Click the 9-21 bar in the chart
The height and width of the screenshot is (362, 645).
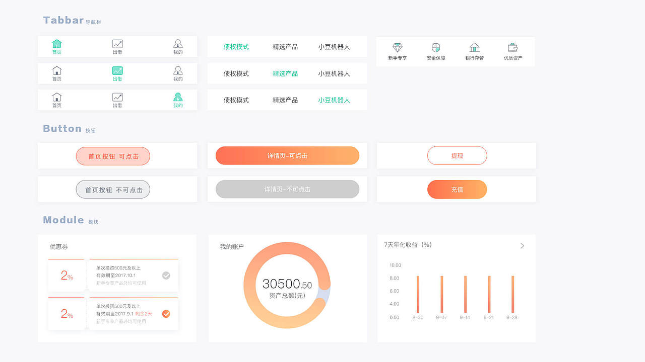click(489, 294)
